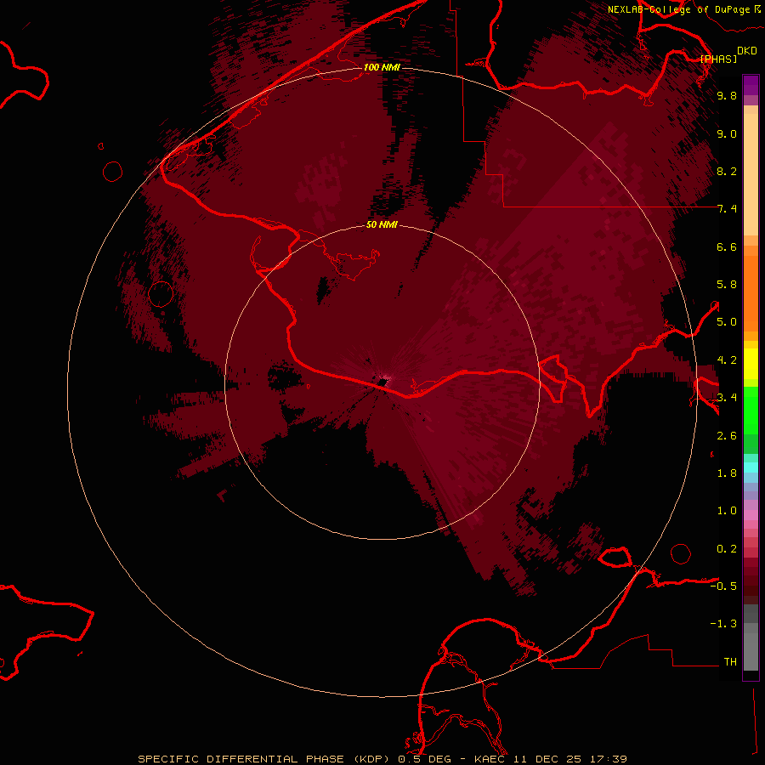The width and height of the screenshot is (765, 765).
Task: Click the yellow band of the color bar
Action: pyautogui.click(x=751, y=364)
